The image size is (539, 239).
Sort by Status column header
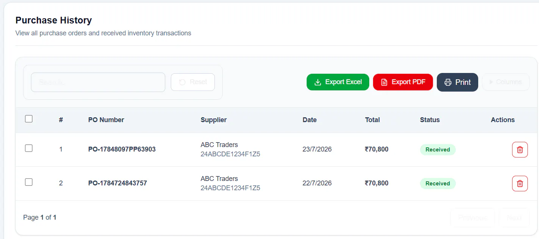coord(430,120)
